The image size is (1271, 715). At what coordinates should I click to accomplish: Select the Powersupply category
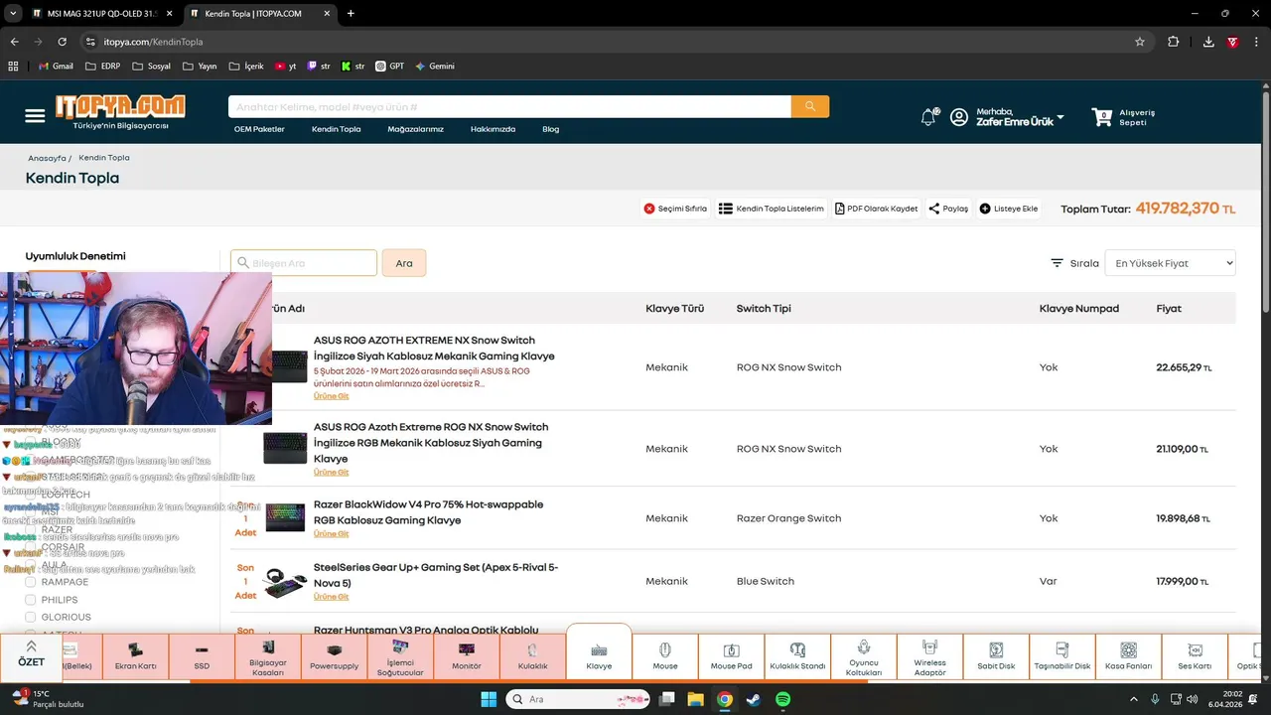click(334, 657)
